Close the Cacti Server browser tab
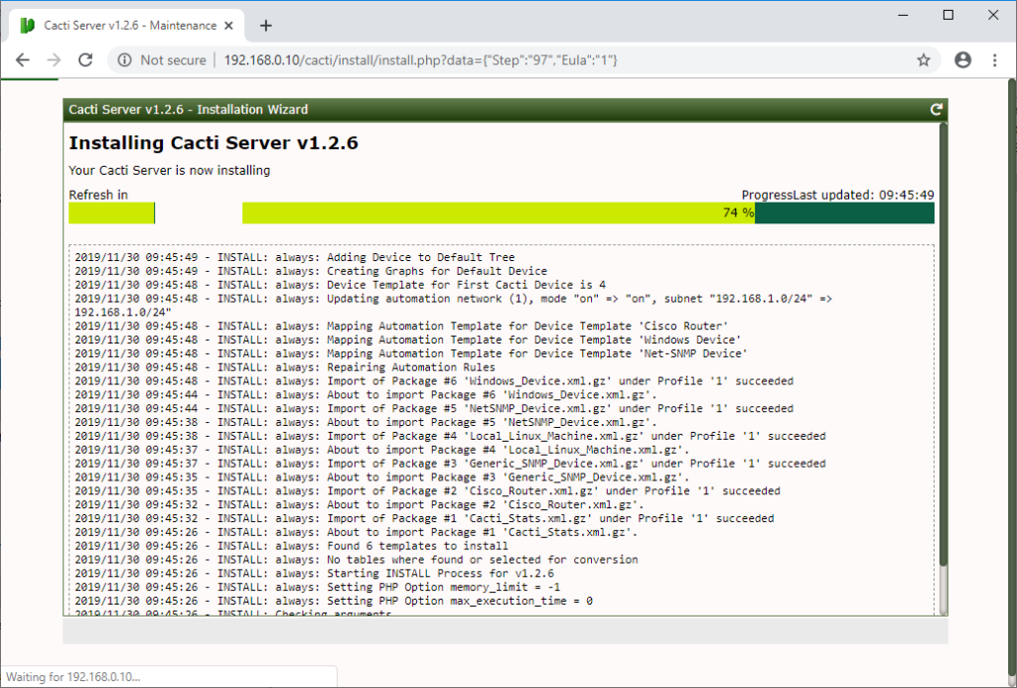Viewport: 1017px width, 688px height. (234, 26)
